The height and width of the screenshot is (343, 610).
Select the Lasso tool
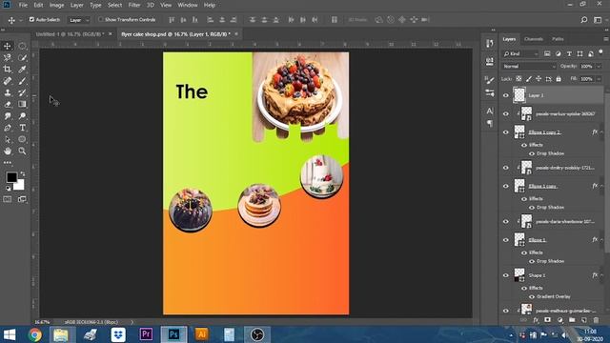click(8, 57)
